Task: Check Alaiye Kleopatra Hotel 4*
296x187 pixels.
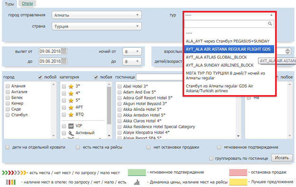Action: pyautogui.click(x=120, y=133)
